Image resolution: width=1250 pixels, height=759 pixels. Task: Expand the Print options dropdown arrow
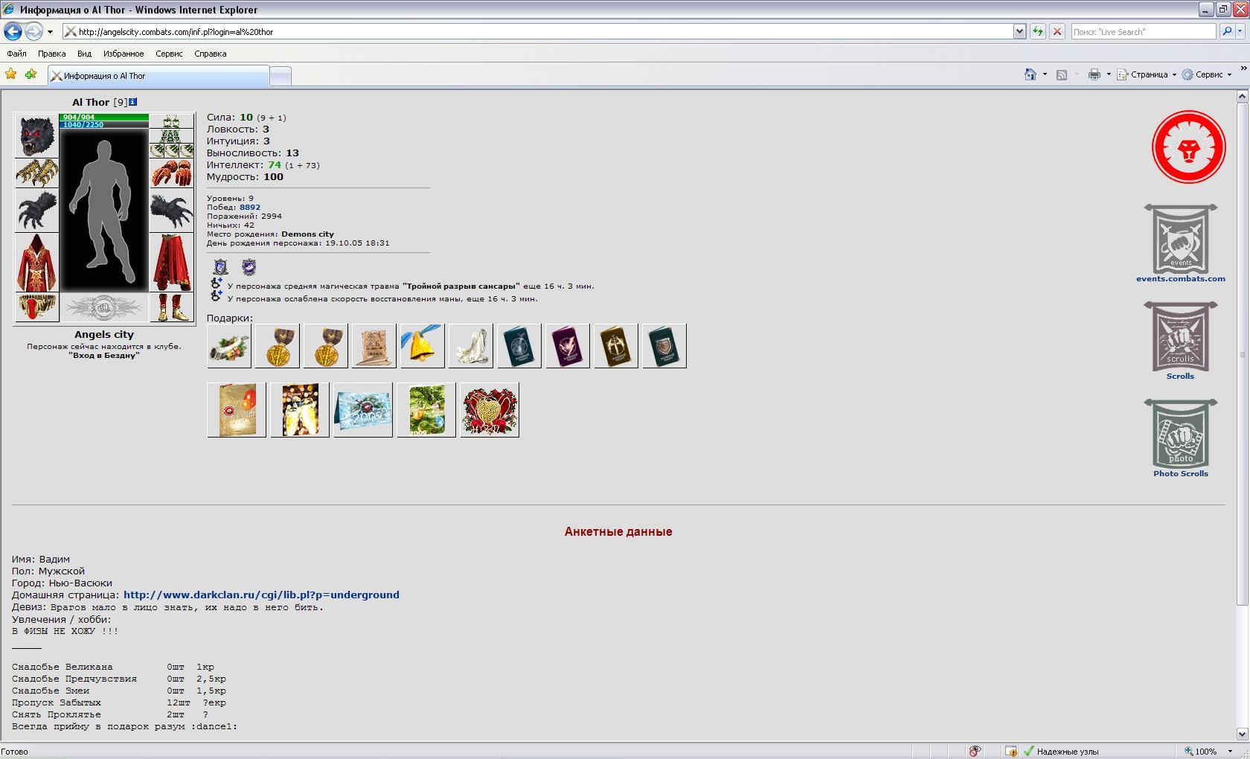(1109, 74)
